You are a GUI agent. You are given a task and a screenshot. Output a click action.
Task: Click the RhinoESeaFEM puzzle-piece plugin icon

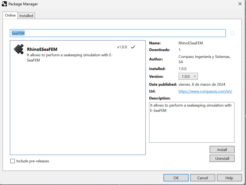tap(19, 49)
